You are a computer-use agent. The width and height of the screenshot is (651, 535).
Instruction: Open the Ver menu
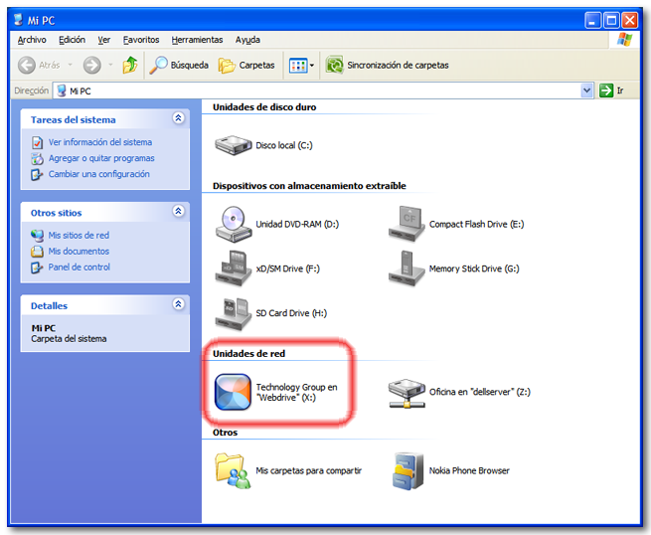click(103, 40)
